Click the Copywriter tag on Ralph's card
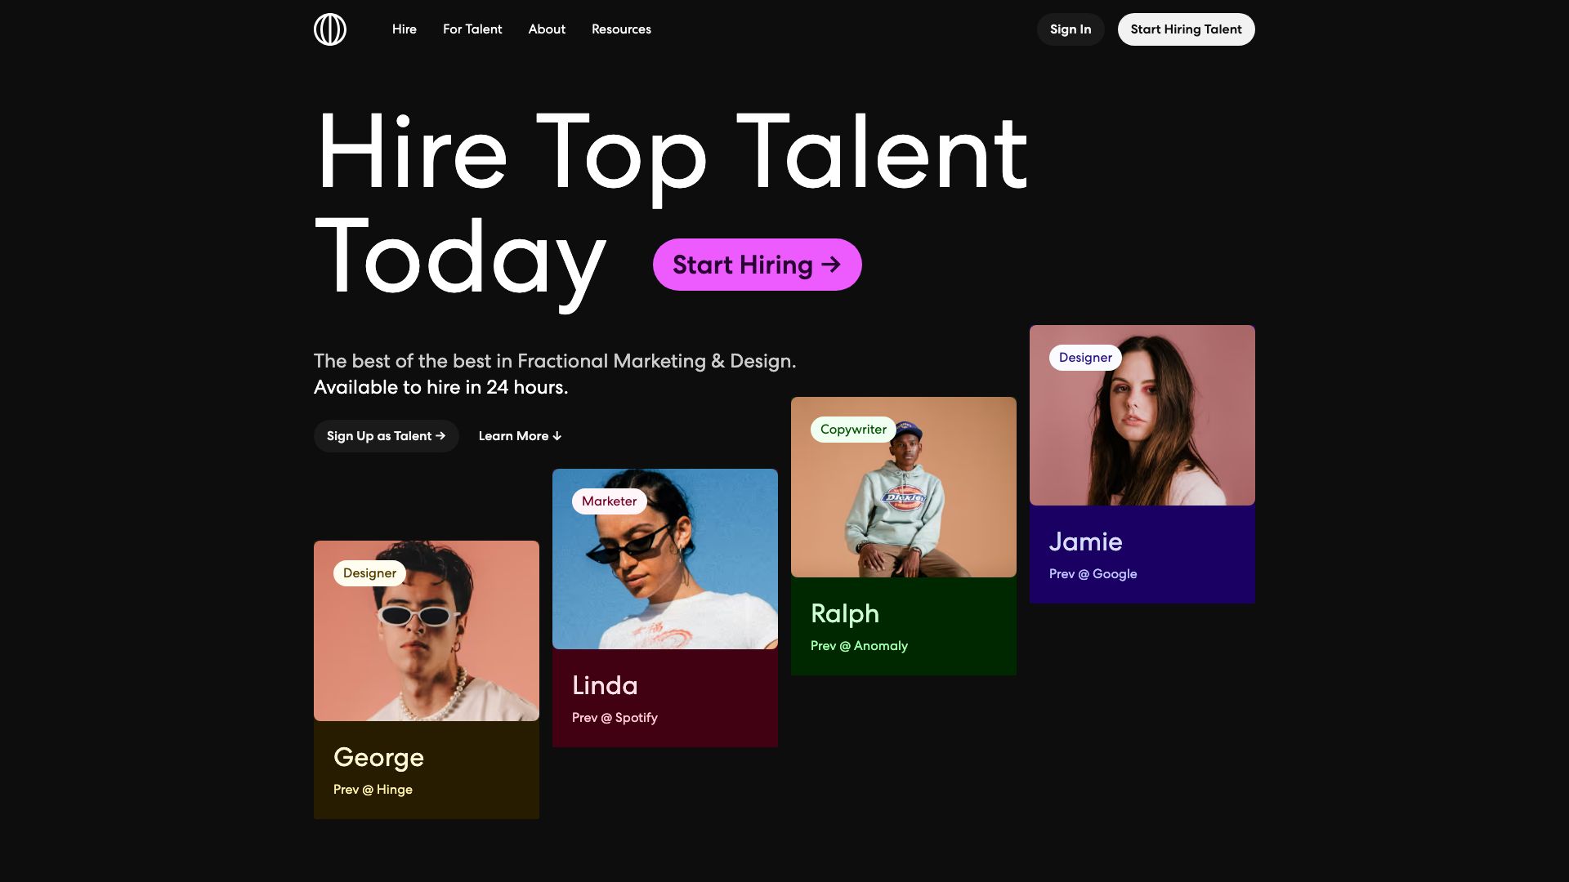1569x882 pixels. 853,430
